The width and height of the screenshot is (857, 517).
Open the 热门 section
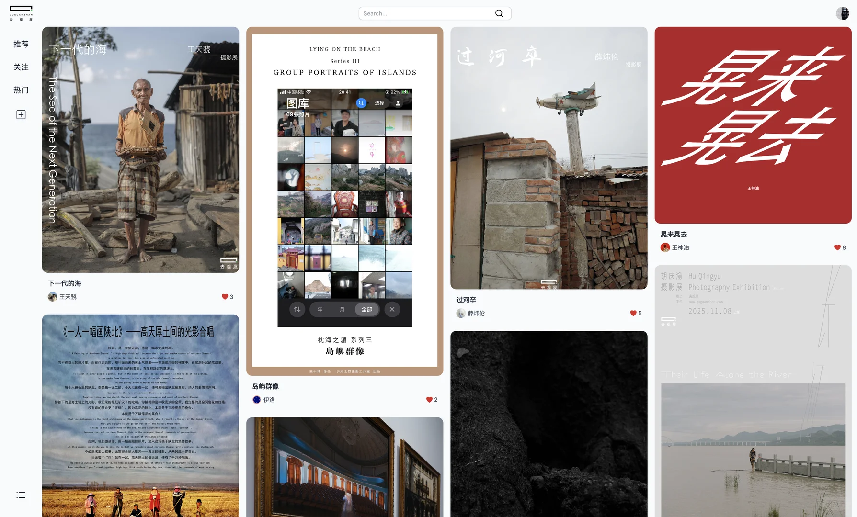(21, 90)
